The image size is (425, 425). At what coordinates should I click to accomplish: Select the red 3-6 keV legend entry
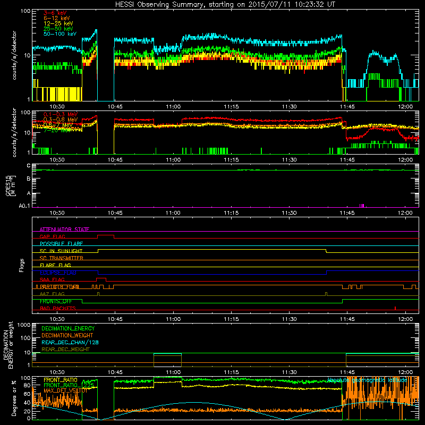pyautogui.click(x=55, y=13)
